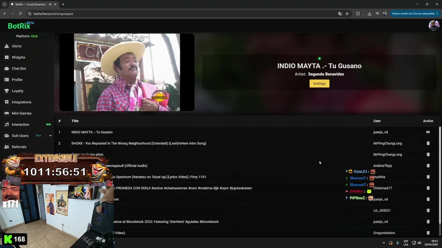Viewport: 442px width, 248px height.
Task: Click the Mini-Games gamepad icon
Action: pos(7,113)
